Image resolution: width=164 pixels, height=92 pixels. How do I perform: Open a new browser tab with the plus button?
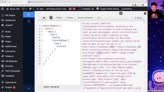(x=49, y=2)
